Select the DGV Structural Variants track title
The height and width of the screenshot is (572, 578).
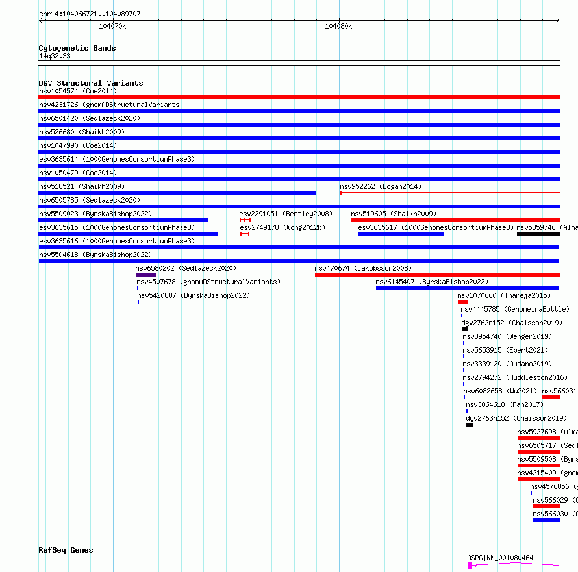pyautogui.click(x=91, y=83)
